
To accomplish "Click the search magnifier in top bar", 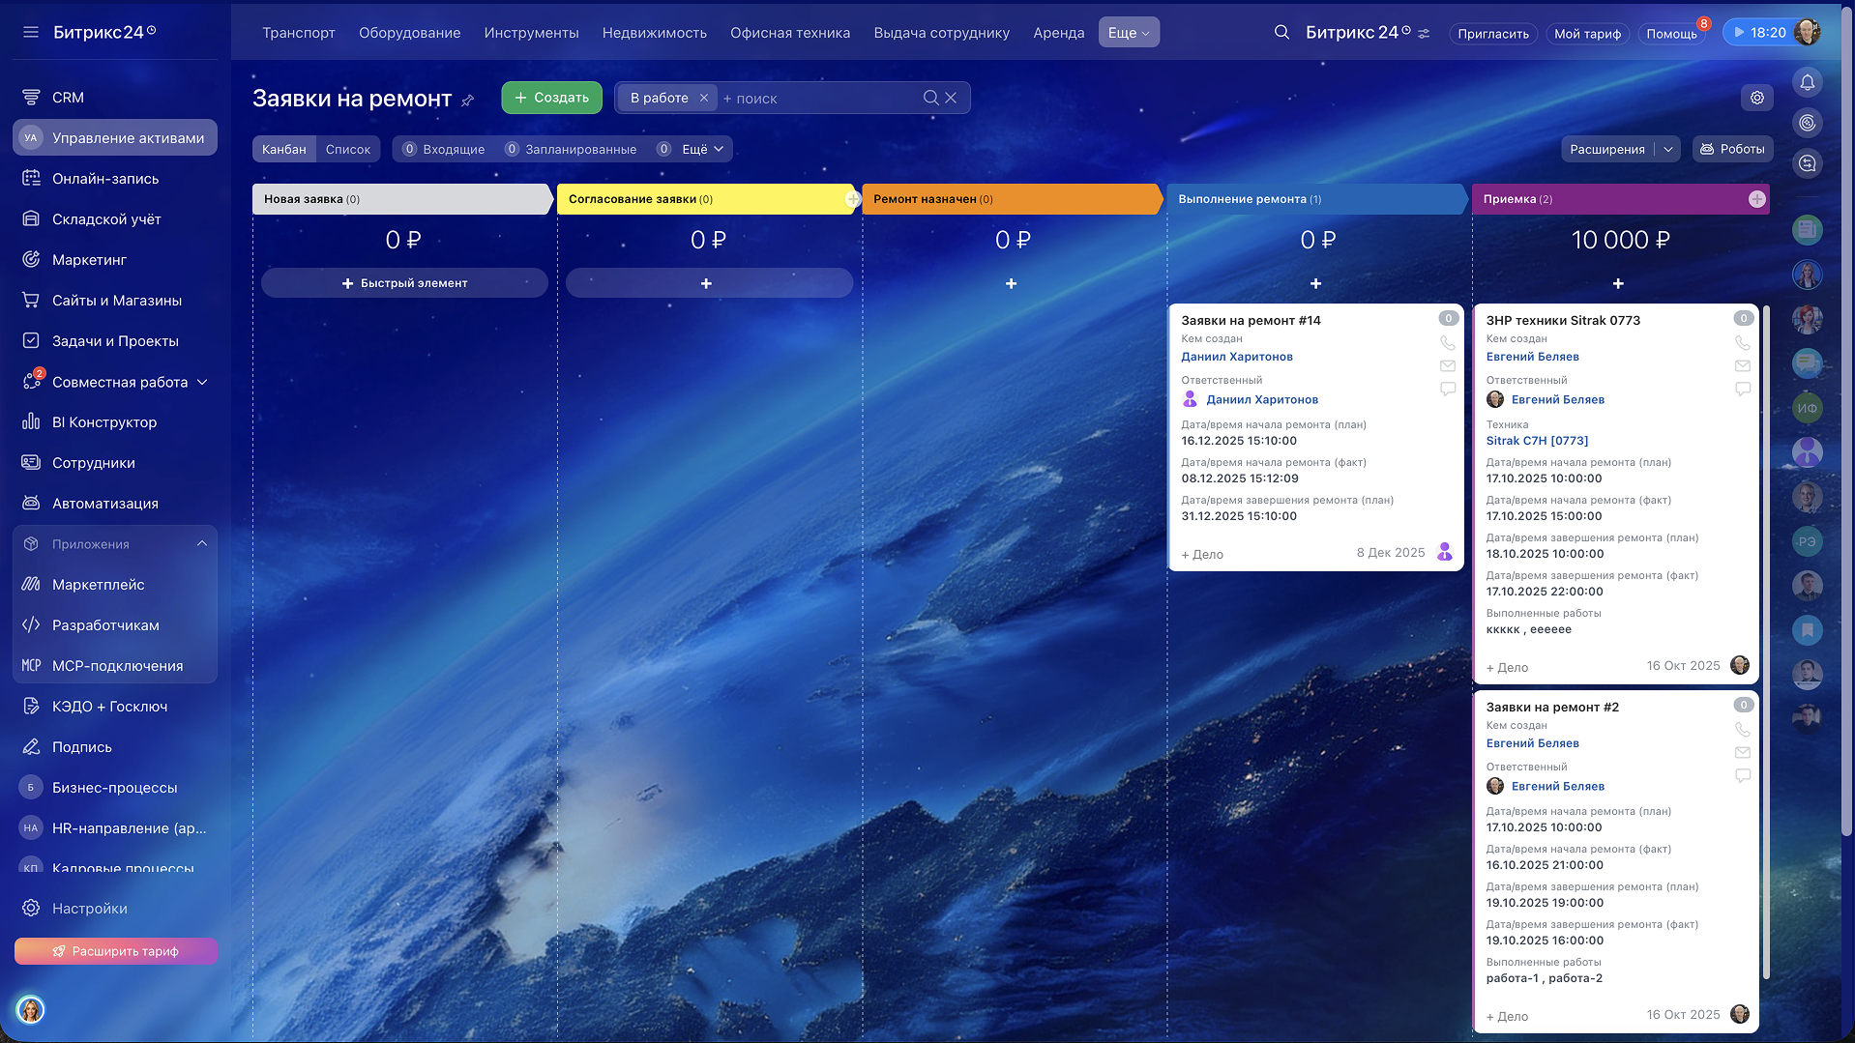I will pyautogui.click(x=1281, y=32).
